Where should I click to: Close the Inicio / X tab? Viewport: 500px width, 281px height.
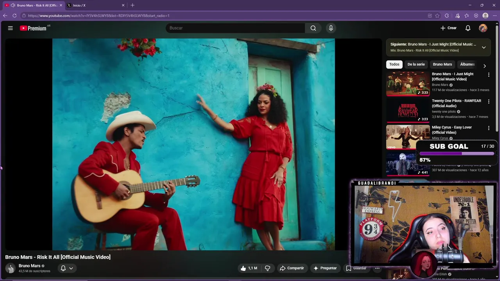click(123, 5)
